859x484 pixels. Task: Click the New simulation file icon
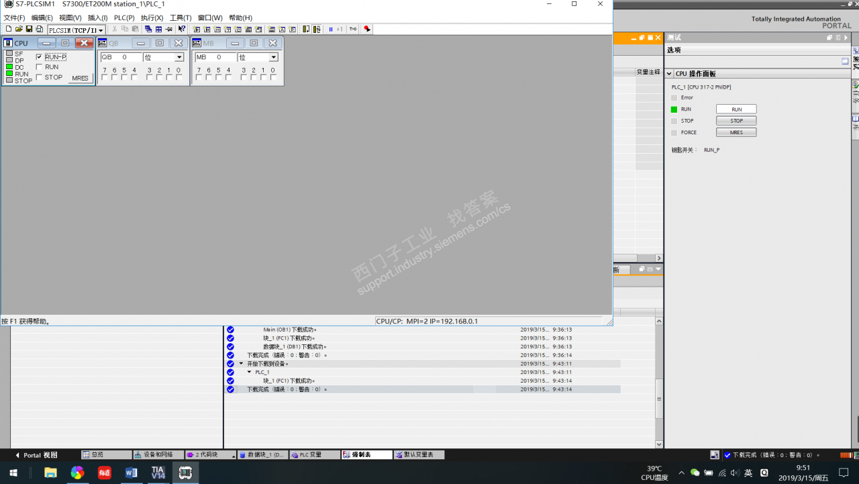(9, 29)
